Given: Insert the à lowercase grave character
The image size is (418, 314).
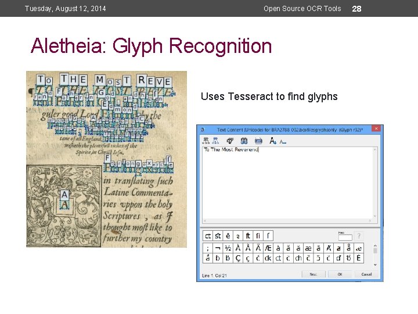Looking at the screenshot, I should tap(278, 248).
